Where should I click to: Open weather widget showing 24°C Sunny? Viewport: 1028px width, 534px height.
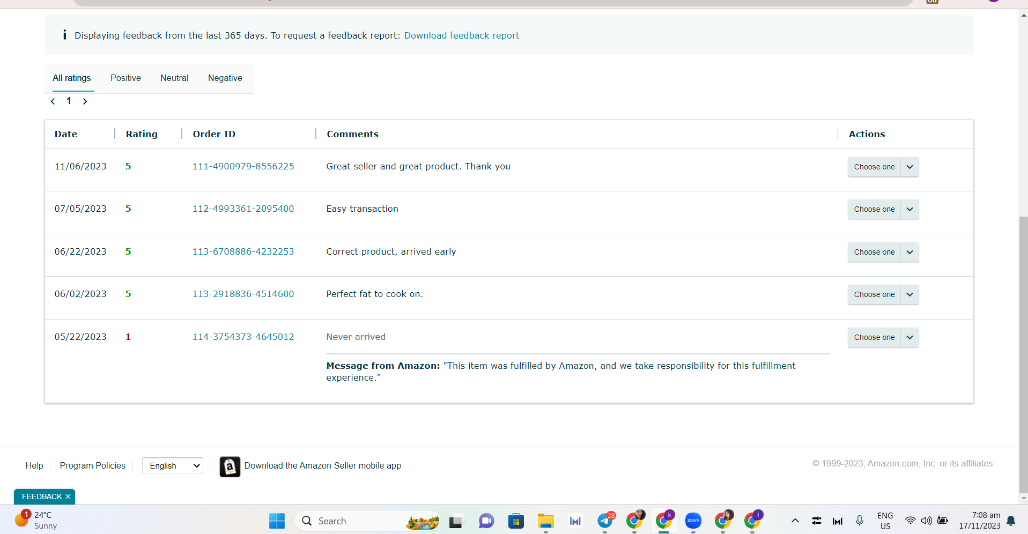36,520
